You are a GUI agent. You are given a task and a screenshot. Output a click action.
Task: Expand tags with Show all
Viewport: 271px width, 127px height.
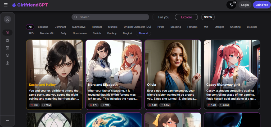click(143, 33)
